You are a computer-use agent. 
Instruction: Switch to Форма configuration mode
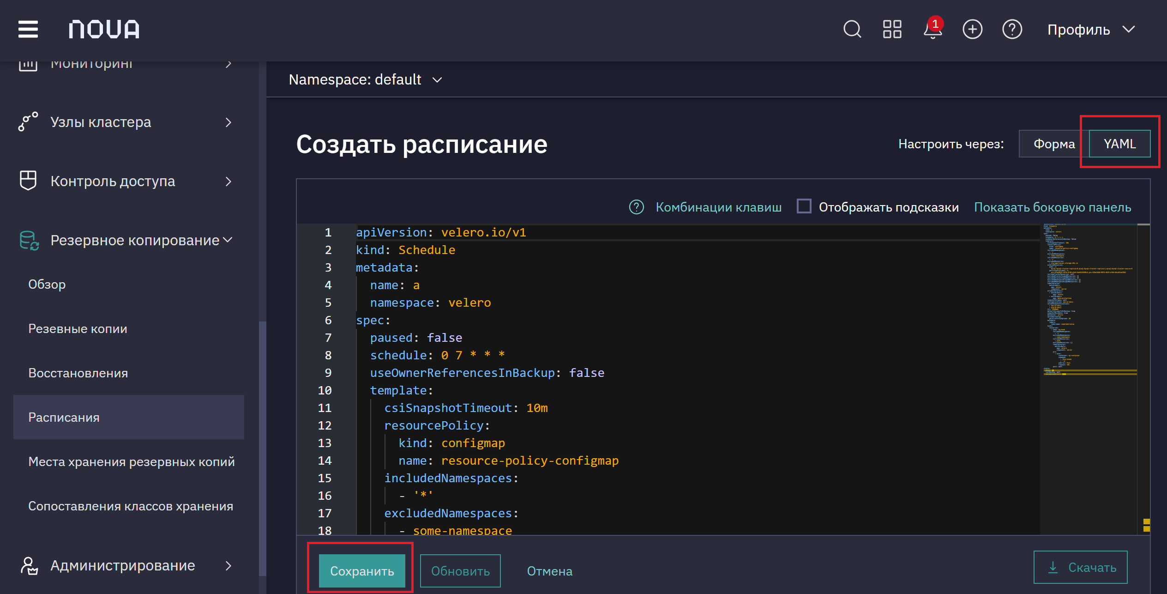(1054, 144)
